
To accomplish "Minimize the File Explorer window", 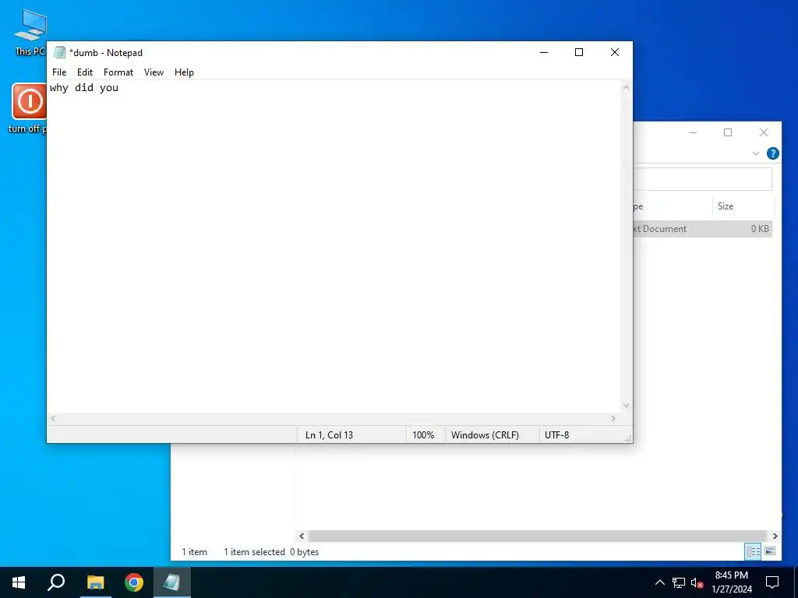I will coord(693,132).
